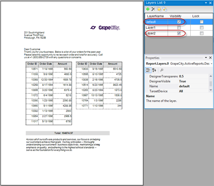Toggle visibility of default layer
This screenshot has width=214, height=186.
179,22
